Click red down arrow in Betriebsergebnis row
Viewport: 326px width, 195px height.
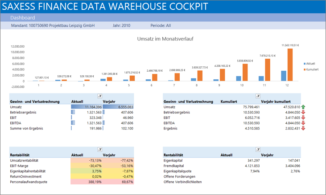[304, 112]
